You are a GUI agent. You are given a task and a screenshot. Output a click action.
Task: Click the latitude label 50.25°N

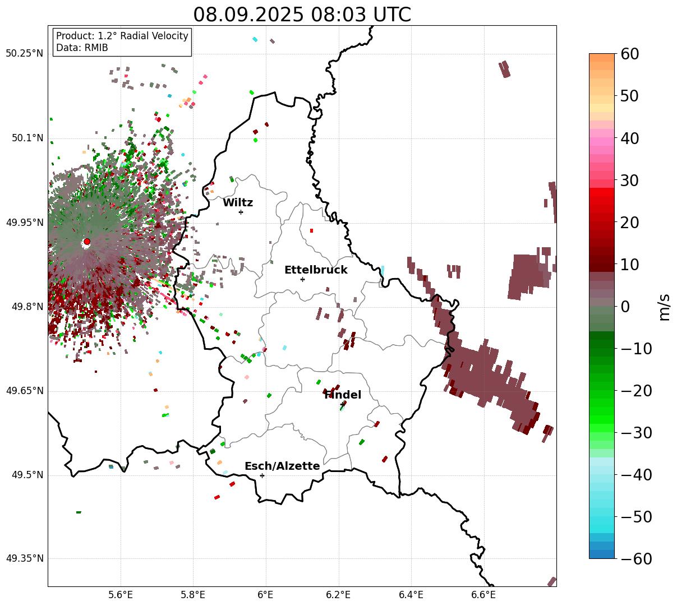[x=24, y=54]
